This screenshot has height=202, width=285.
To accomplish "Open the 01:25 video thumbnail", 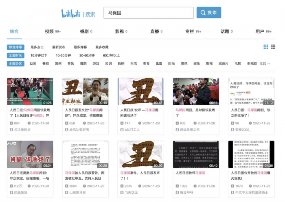I will click(x=30, y=91).
